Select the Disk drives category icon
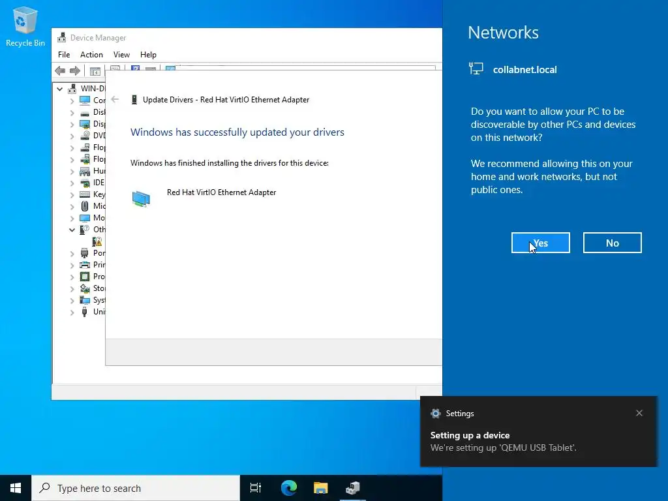Viewport: 668px width, 501px height. (85, 112)
